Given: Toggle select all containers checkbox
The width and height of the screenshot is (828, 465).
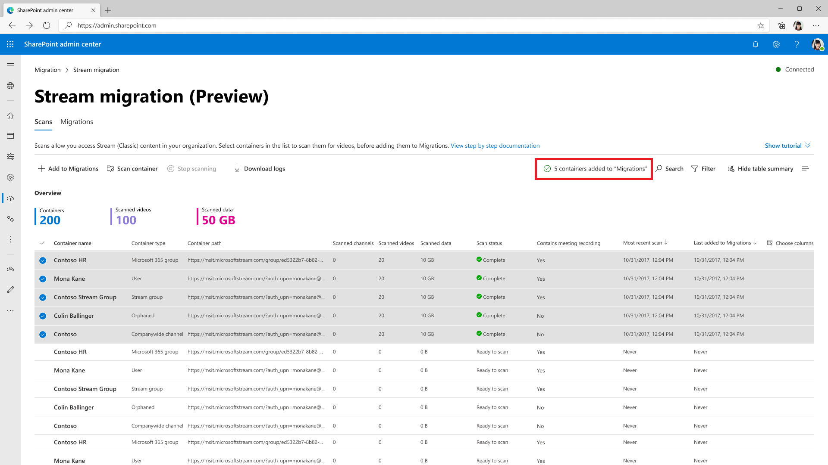Looking at the screenshot, I should tap(43, 242).
